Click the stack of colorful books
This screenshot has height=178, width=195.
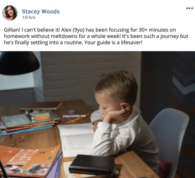[28, 123]
